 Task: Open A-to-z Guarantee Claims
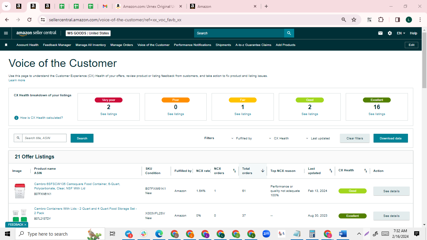pyautogui.click(x=253, y=45)
